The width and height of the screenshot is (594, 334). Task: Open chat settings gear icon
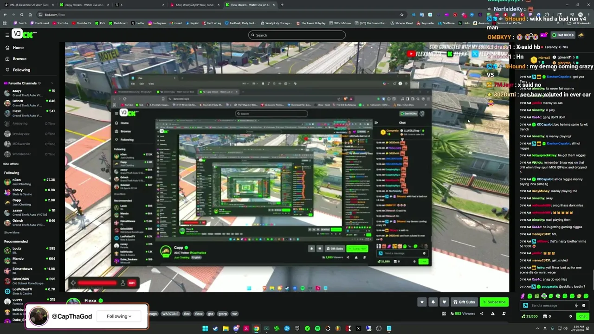click(x=571, y=316)
